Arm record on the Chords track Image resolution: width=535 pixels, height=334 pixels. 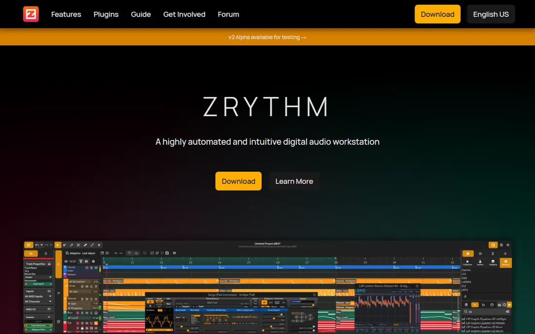(87, 267)
